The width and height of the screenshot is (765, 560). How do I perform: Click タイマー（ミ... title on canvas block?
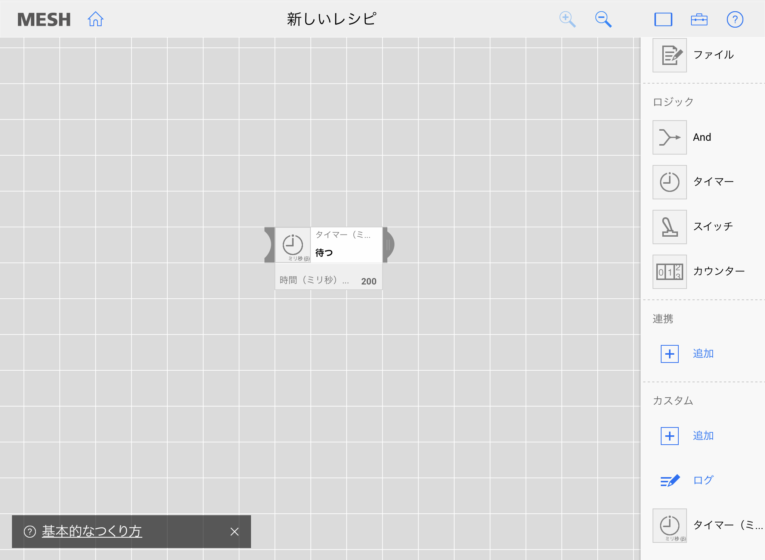(x=343, y=235)
